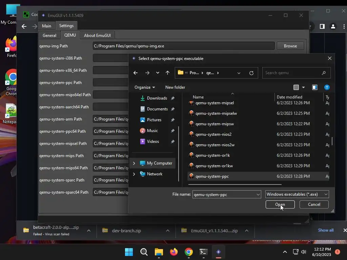Viewport: 347px width, 260px height.
Task: Switch to the Settings tab in EmuGUI
Action: coord(66,26)
